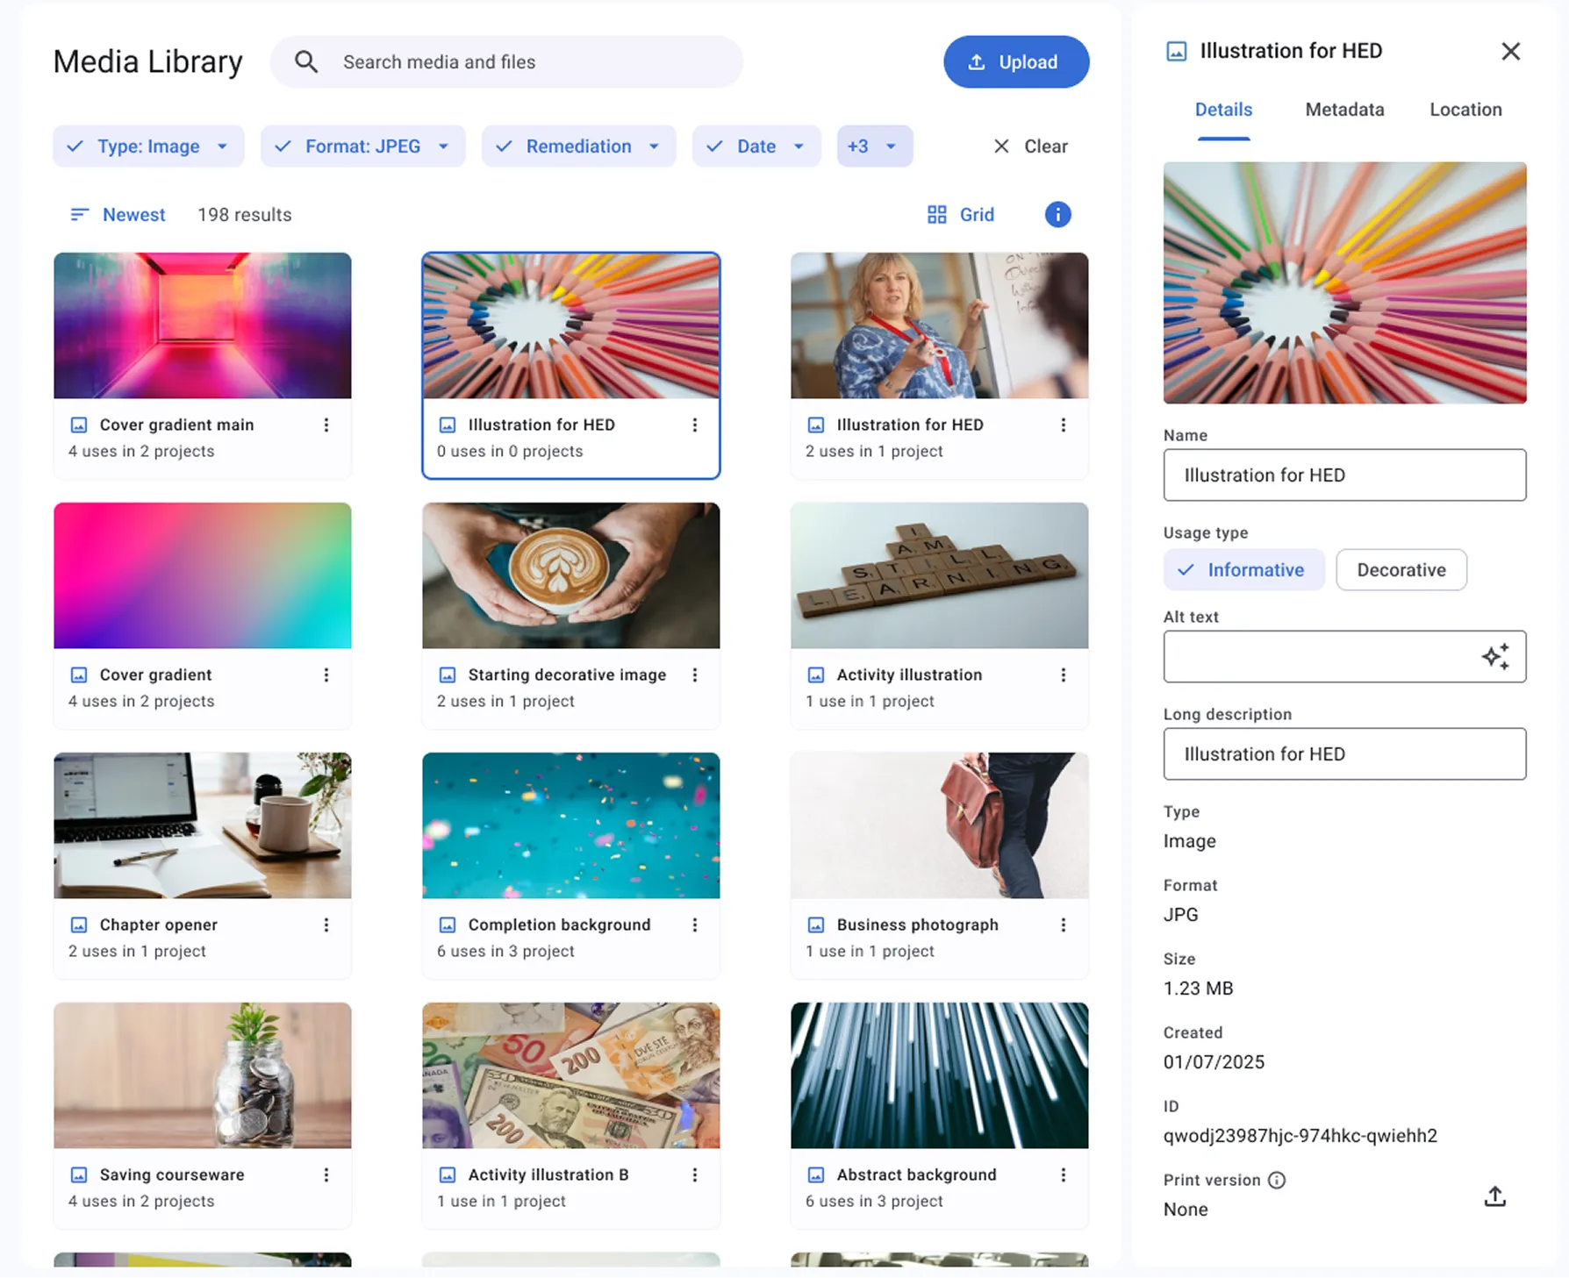The width and height of the screenshot is (1569, 1278).
Task: Click the Upload button
Action: (1015, 62)
